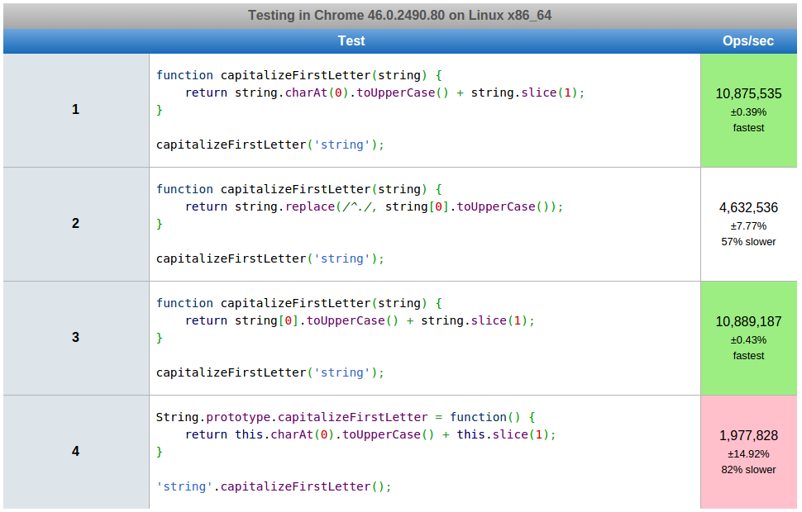Image resolution: width=802 pixels, height=512 pixels.
Task: Click the ±7.77% margin of error
Action: (x=748, y=225)
